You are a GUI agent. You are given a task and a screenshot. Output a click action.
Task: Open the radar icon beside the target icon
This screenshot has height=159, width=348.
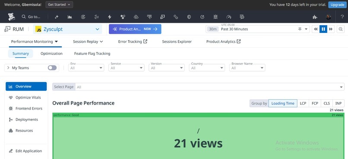[96, 17]
